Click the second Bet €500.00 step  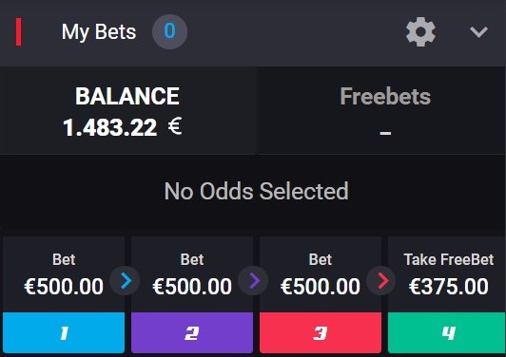192,274
